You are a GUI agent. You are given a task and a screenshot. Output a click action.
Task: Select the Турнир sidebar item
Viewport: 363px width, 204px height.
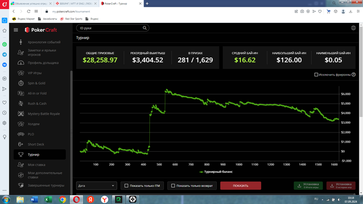click(x=39, y=155)
